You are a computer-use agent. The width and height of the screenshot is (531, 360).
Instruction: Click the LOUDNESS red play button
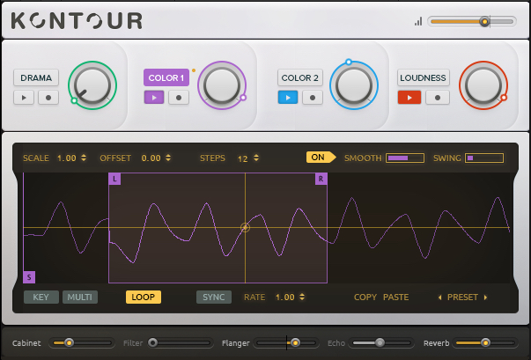pyautogui.click(x=409, y=98)
